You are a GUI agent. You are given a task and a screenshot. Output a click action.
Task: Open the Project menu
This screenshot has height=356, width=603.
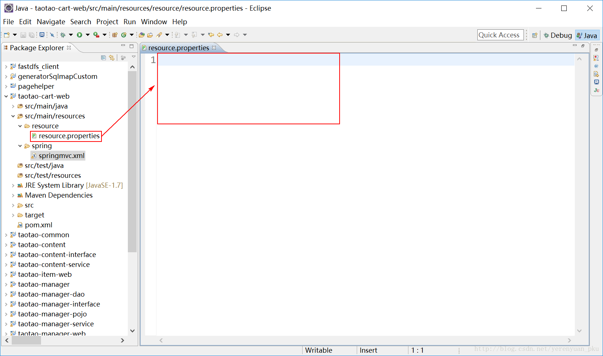(107, 22)
